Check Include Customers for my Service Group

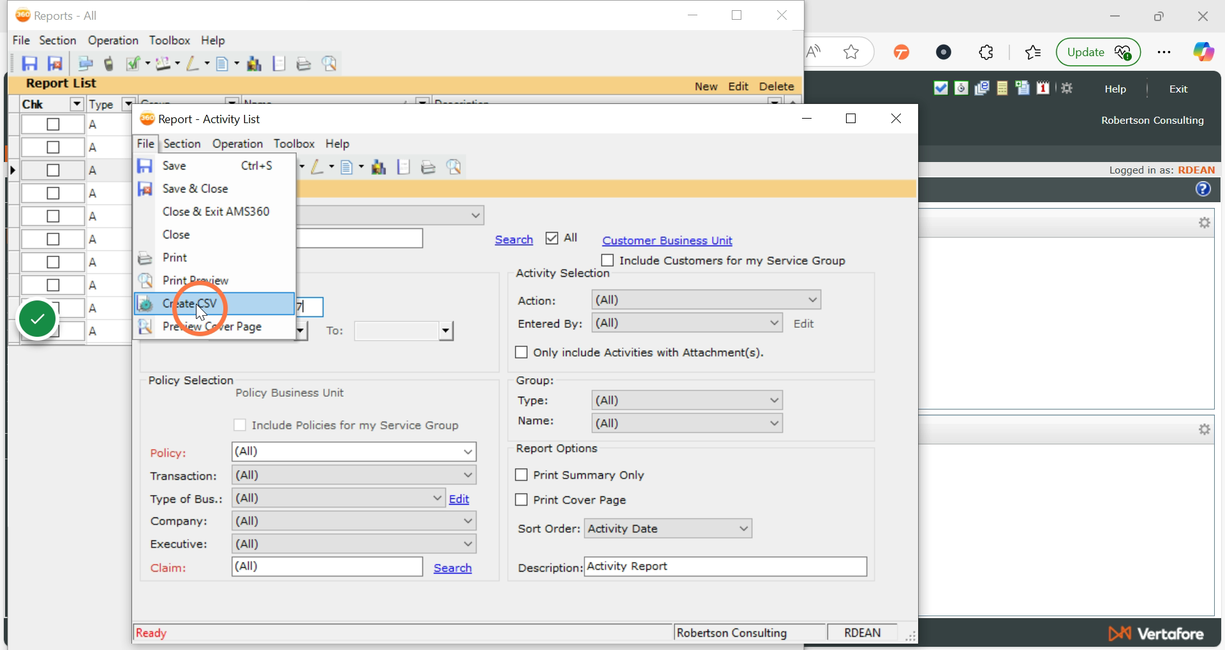607,260
